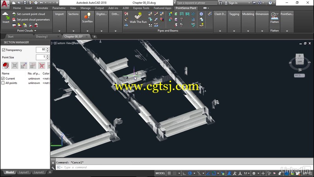The width and height of the screenshot is (314, 177).
Task: Expand the Tagging panel dropdown
Action: pyautogui.click(x=234, y=31)
